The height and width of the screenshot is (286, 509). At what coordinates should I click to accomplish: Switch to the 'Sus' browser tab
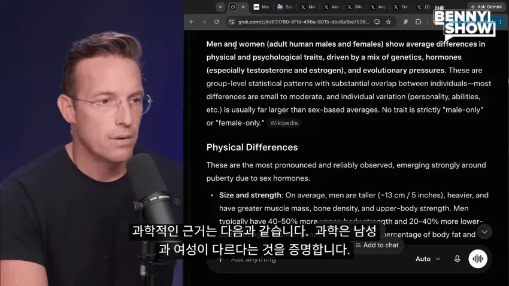pyautogui.click(x=284, y=7)
